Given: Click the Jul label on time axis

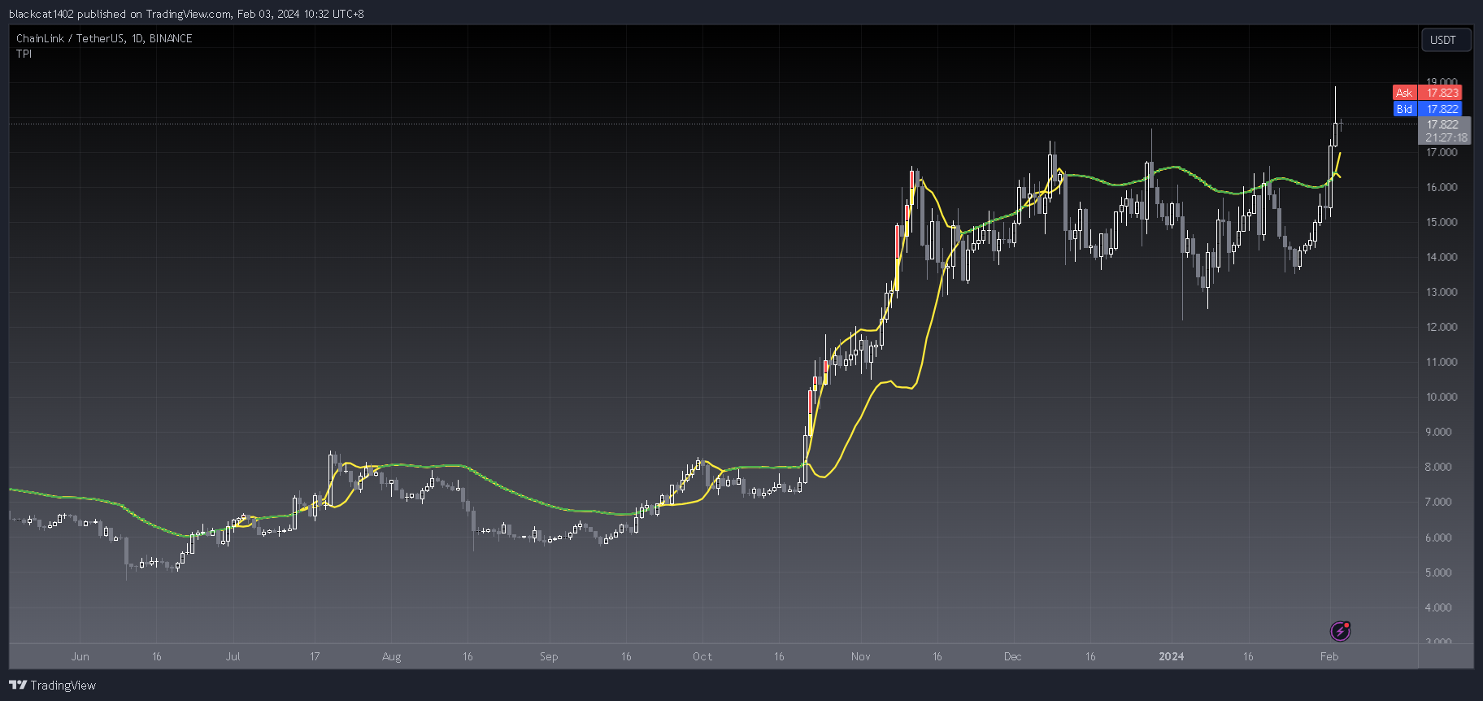Looking at the screenshot, I should (233, 656).
